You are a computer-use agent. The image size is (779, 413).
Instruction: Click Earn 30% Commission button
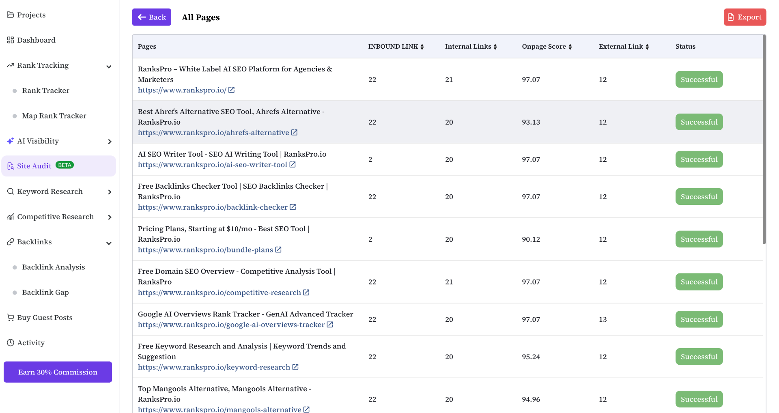[x=58, y=372]
